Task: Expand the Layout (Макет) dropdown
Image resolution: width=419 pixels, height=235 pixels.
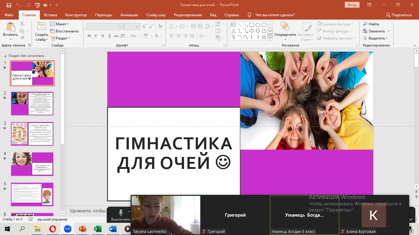Action: point(60,24)
